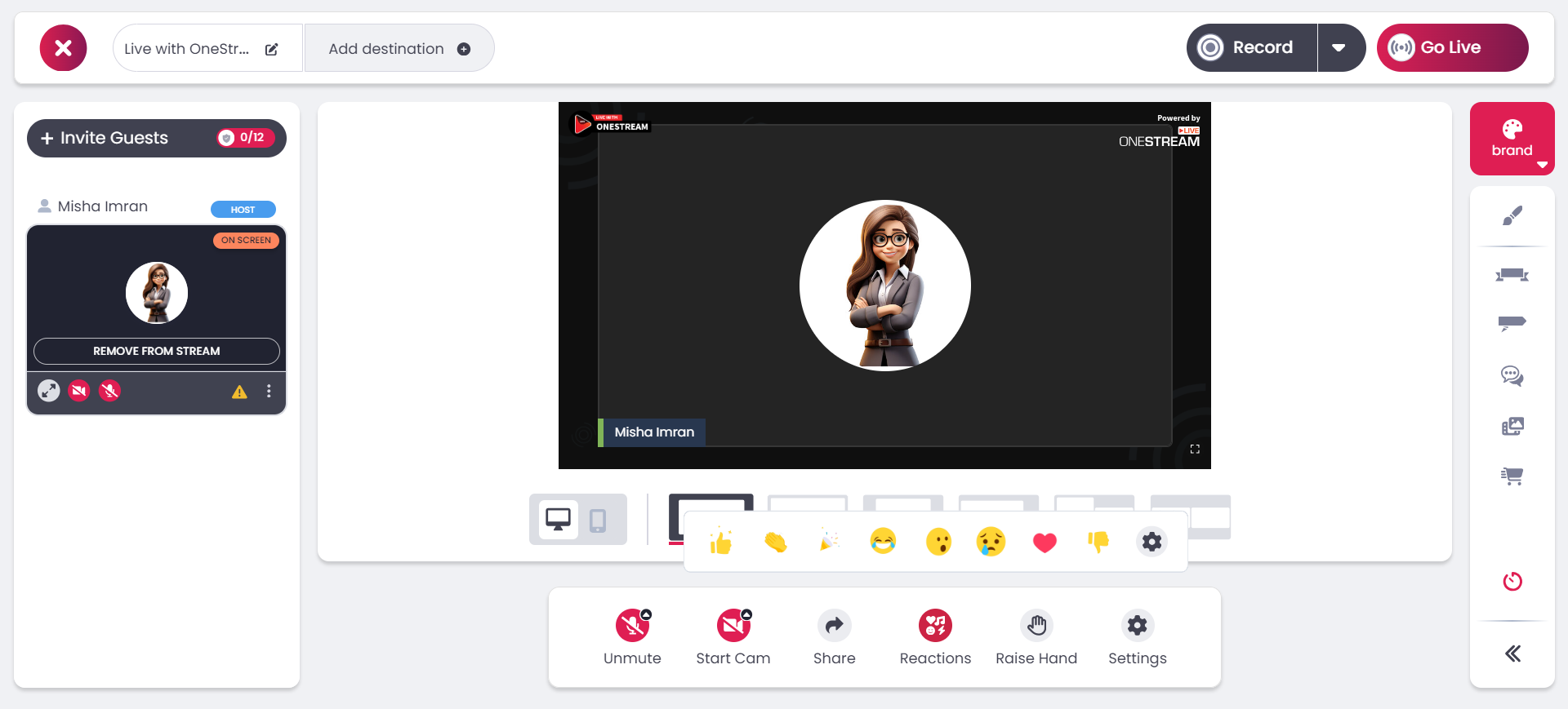Click Remove From Stream button
The height and width of the screenshot is (709, 1568).
click(157, 351)
